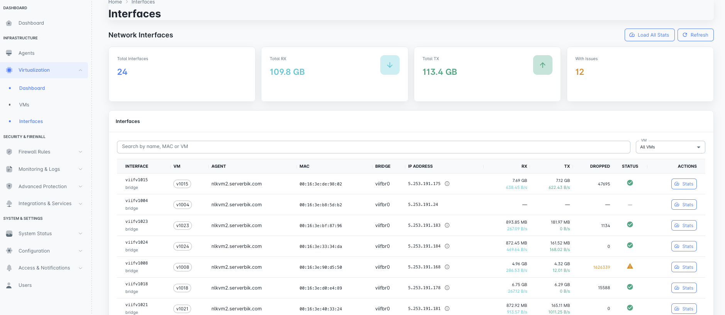
Task: Click info icon beside IP 5.253.191.175
Action: pyautogui.click(x=447, y=184)
